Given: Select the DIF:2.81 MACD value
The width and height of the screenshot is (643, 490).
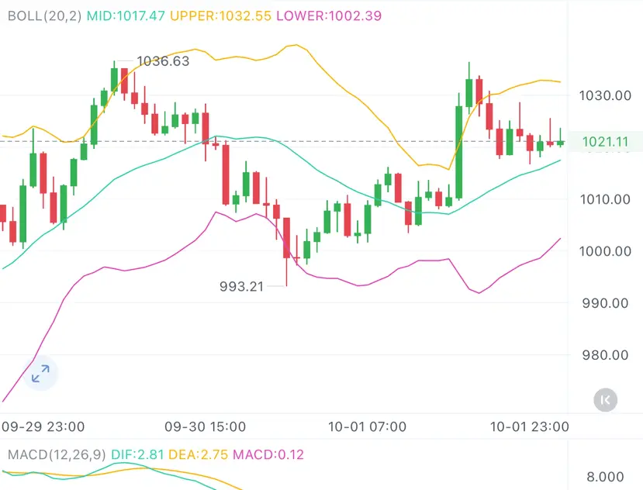Looking at the screenshot, I should pyautogui.click(x=137, y=455).
